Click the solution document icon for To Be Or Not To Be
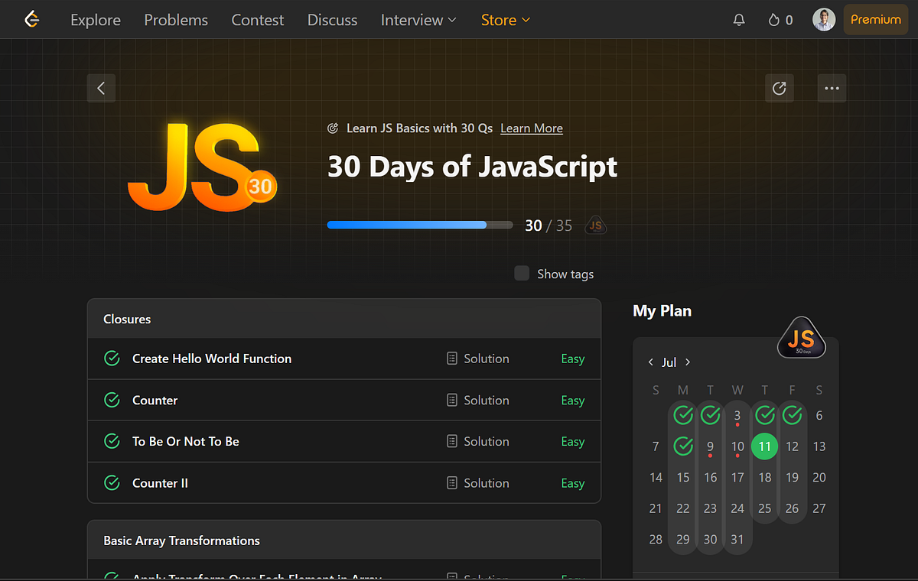 pyautogui.click(x=451, y=441)
